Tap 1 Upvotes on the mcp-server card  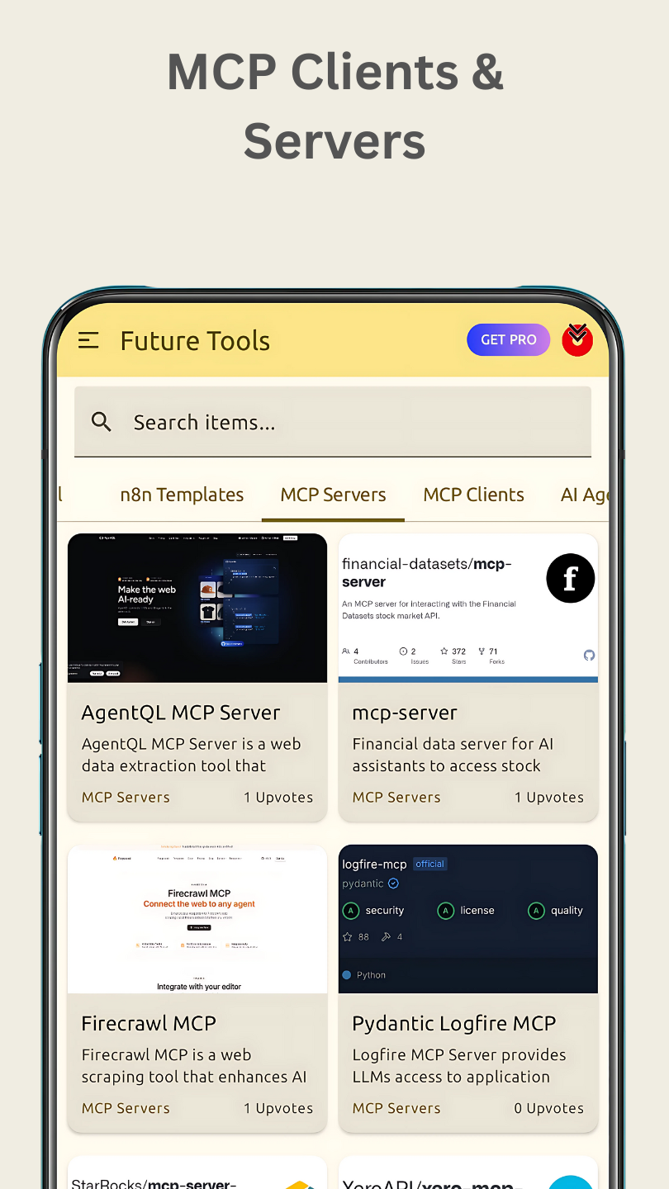click(549, 797)
